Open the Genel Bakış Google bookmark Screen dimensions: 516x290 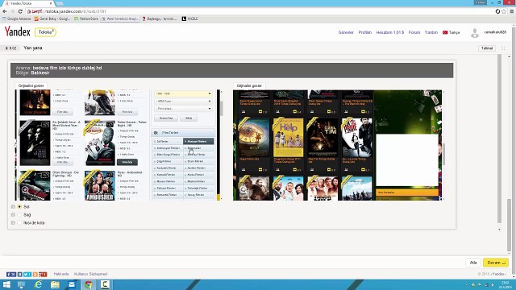(x=52, y=19)
